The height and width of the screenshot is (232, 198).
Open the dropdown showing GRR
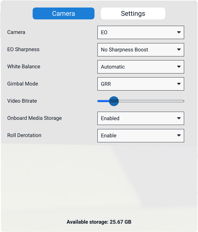click(136, 84)
